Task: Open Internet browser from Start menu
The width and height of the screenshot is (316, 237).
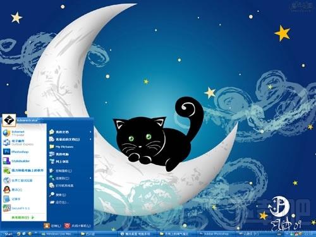Action: pos(23,133)
